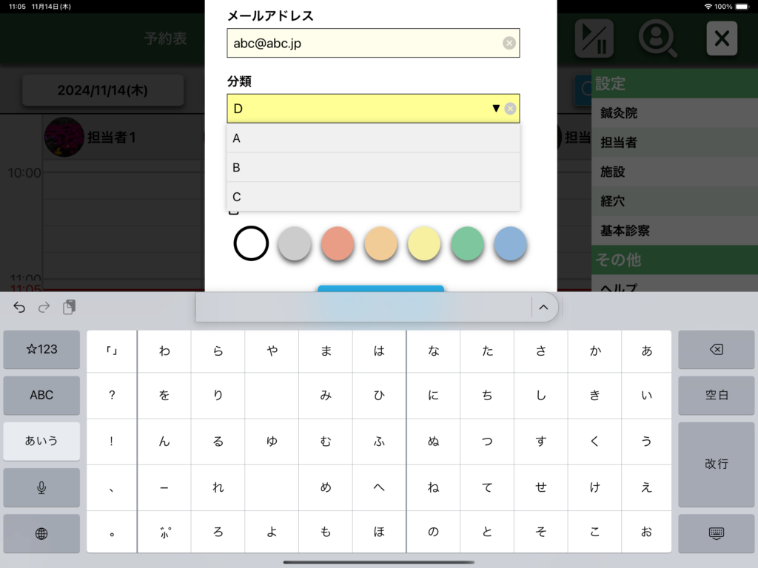The height and width of the screenshot is (568, 758).
Task: Pick the green color swatch
Action: (467, 243)
